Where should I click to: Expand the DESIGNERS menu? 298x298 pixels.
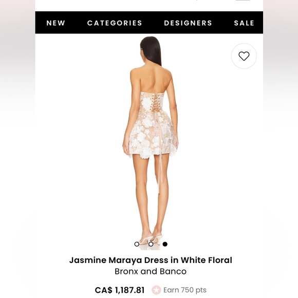click(188, 23)
